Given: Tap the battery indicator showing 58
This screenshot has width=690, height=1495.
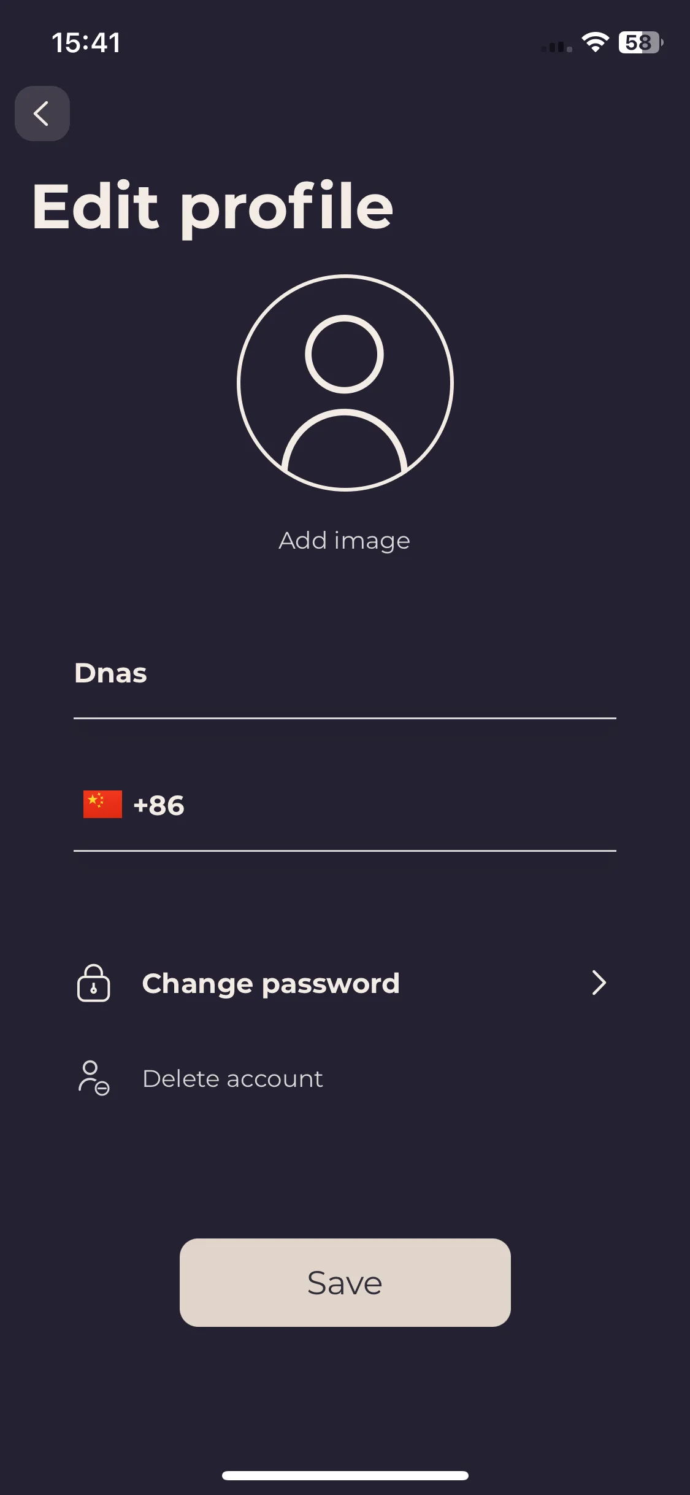Looking at the screenshot, I should 641,42.
